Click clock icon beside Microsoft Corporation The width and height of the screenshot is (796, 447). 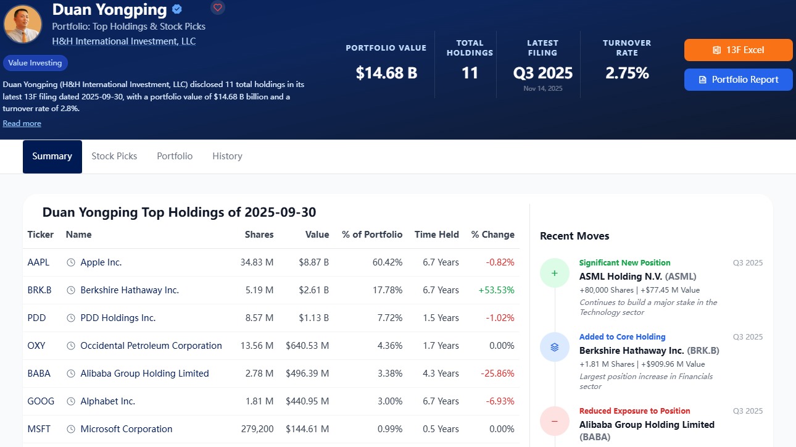(x=71, y=429)
